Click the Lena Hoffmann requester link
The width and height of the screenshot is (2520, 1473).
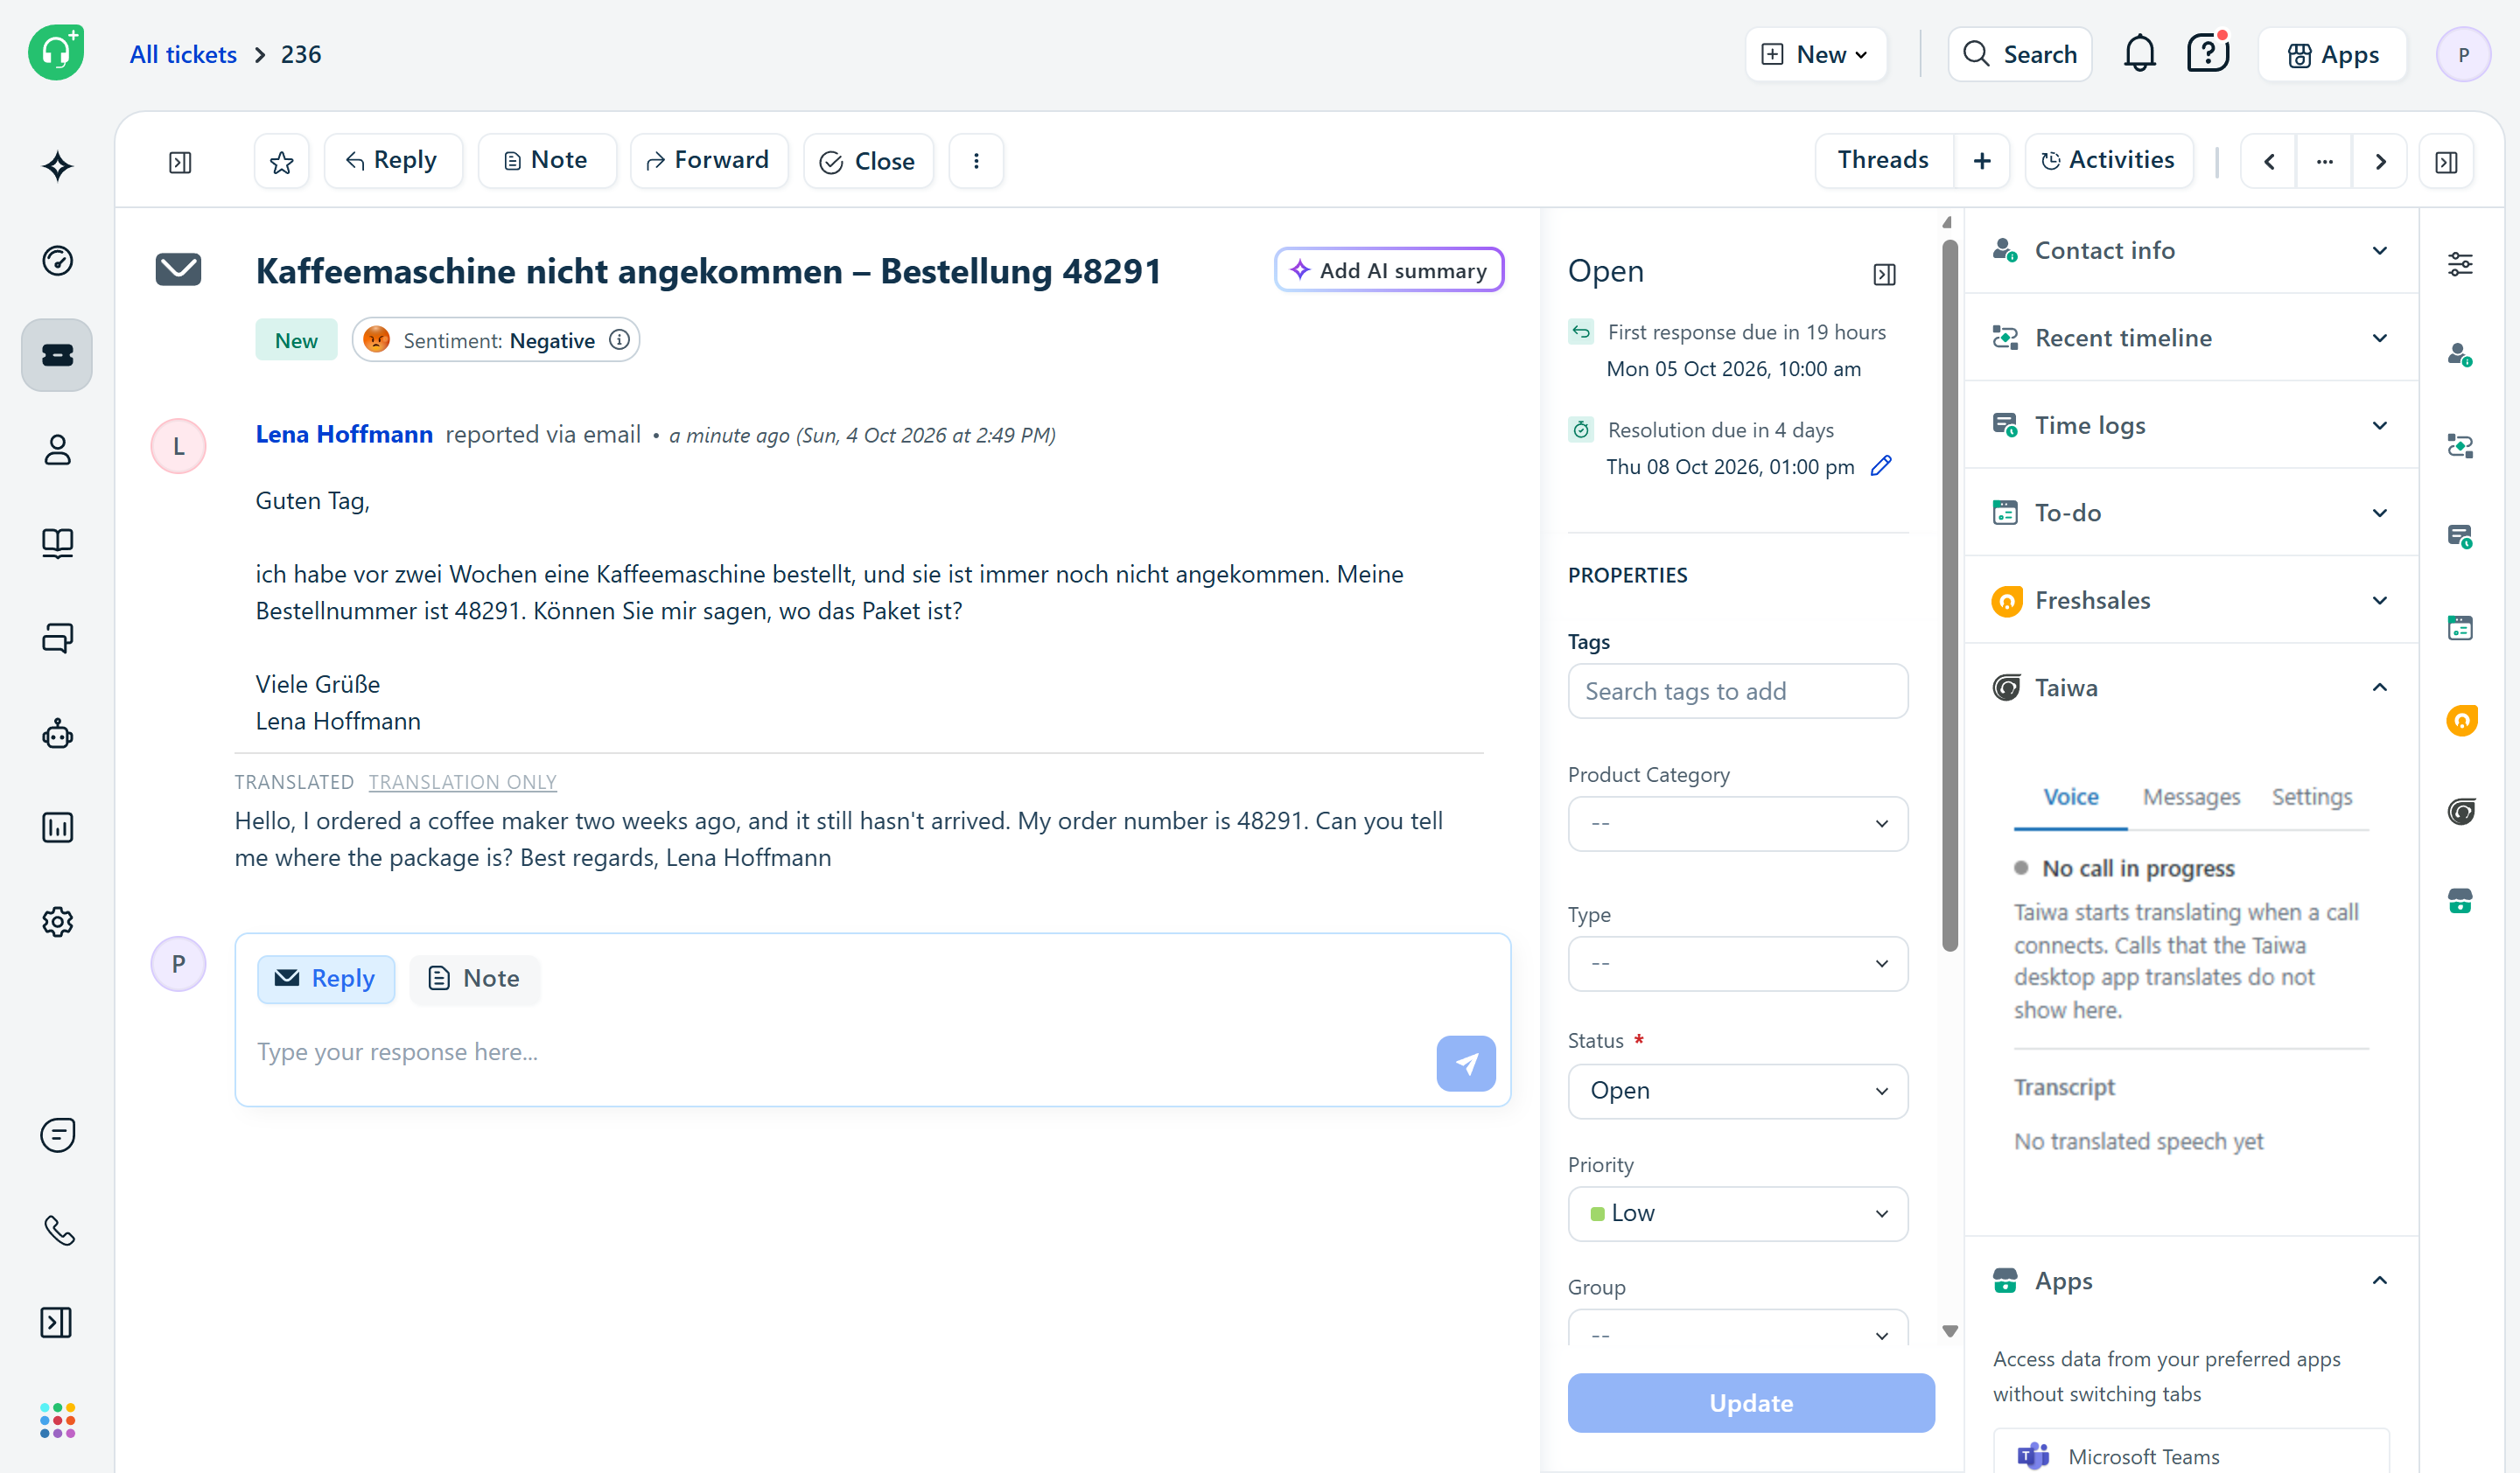click(343, 434)
